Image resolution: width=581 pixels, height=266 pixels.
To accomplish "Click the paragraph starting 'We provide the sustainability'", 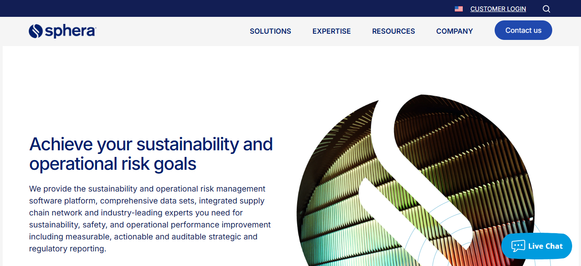I will pyautogui.click(x=150, y=219).
